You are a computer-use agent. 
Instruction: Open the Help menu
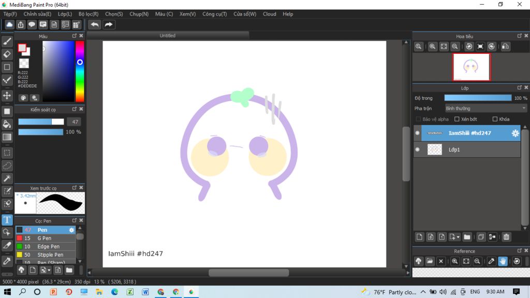coord(288,14)
